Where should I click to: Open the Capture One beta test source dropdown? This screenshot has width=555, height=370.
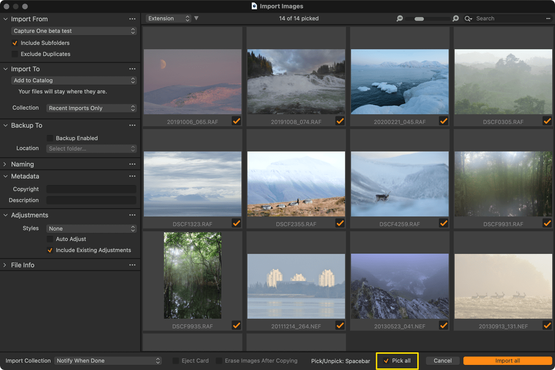coord(74,31)
